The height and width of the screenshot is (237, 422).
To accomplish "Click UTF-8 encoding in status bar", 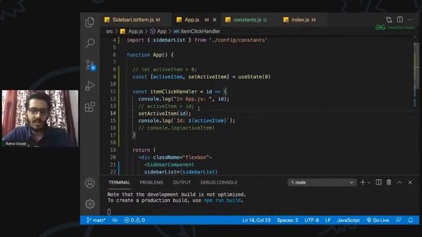I will [312, 220].
